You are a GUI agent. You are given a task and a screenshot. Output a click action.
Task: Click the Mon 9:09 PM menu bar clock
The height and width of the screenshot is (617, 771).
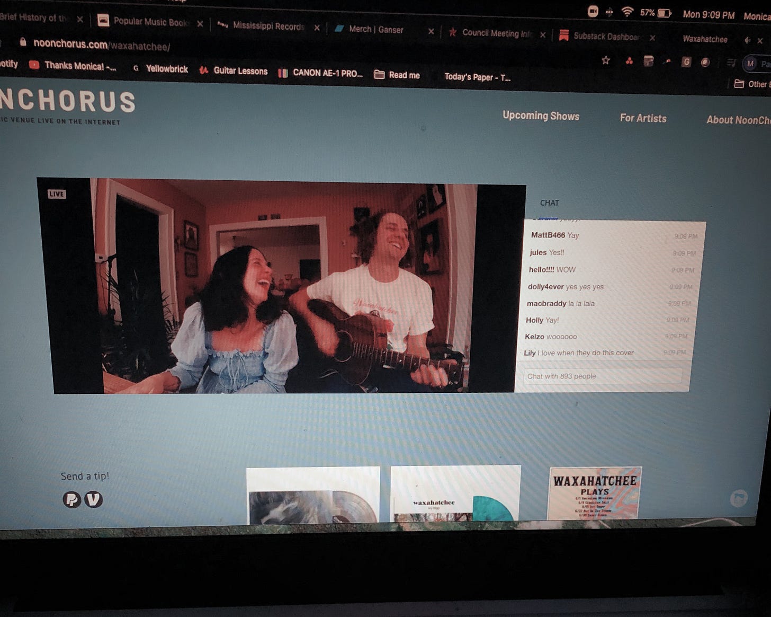[x=709, y=15]
